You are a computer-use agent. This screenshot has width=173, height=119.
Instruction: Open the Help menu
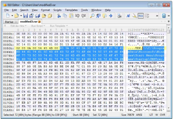pyautogui.click(x=108, y=10)
